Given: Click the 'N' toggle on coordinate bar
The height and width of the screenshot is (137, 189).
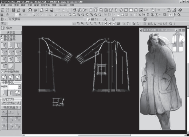Looking at the screenshot, I should 82,23.
